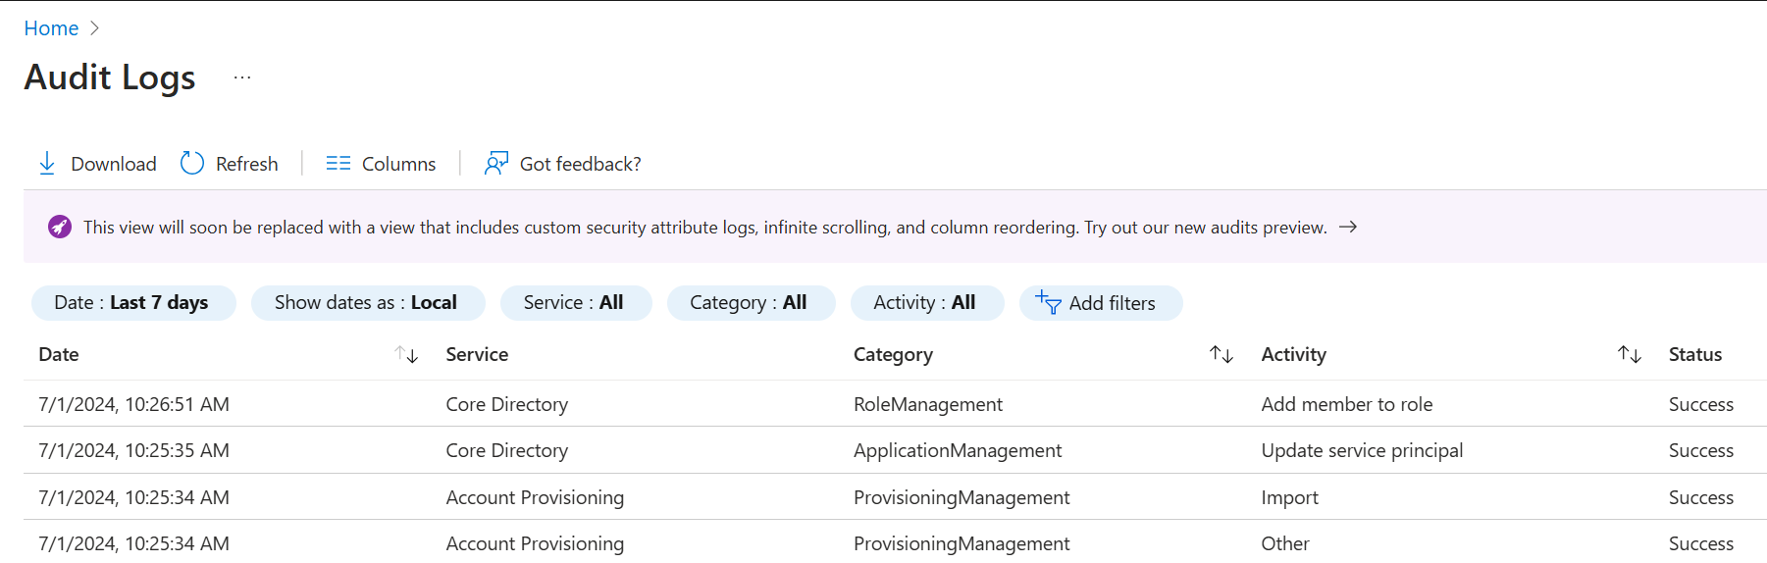Open the Date: Last 7 days filter

point(133,303)
